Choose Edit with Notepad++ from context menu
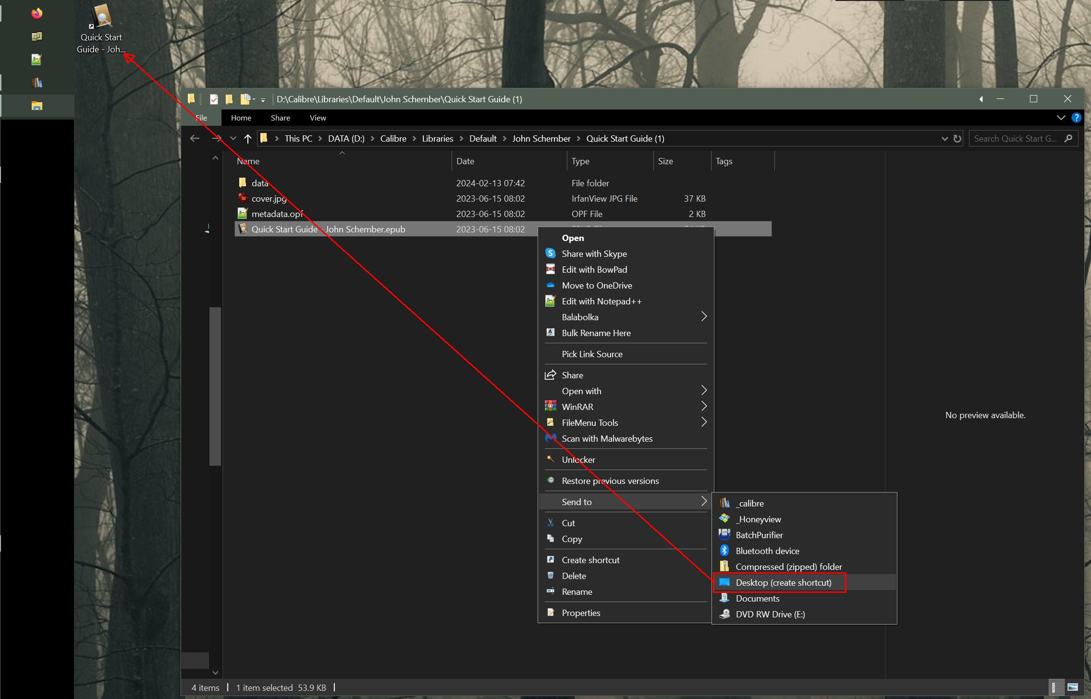This screenshot has width=1091, height=699. click(601, 301)
